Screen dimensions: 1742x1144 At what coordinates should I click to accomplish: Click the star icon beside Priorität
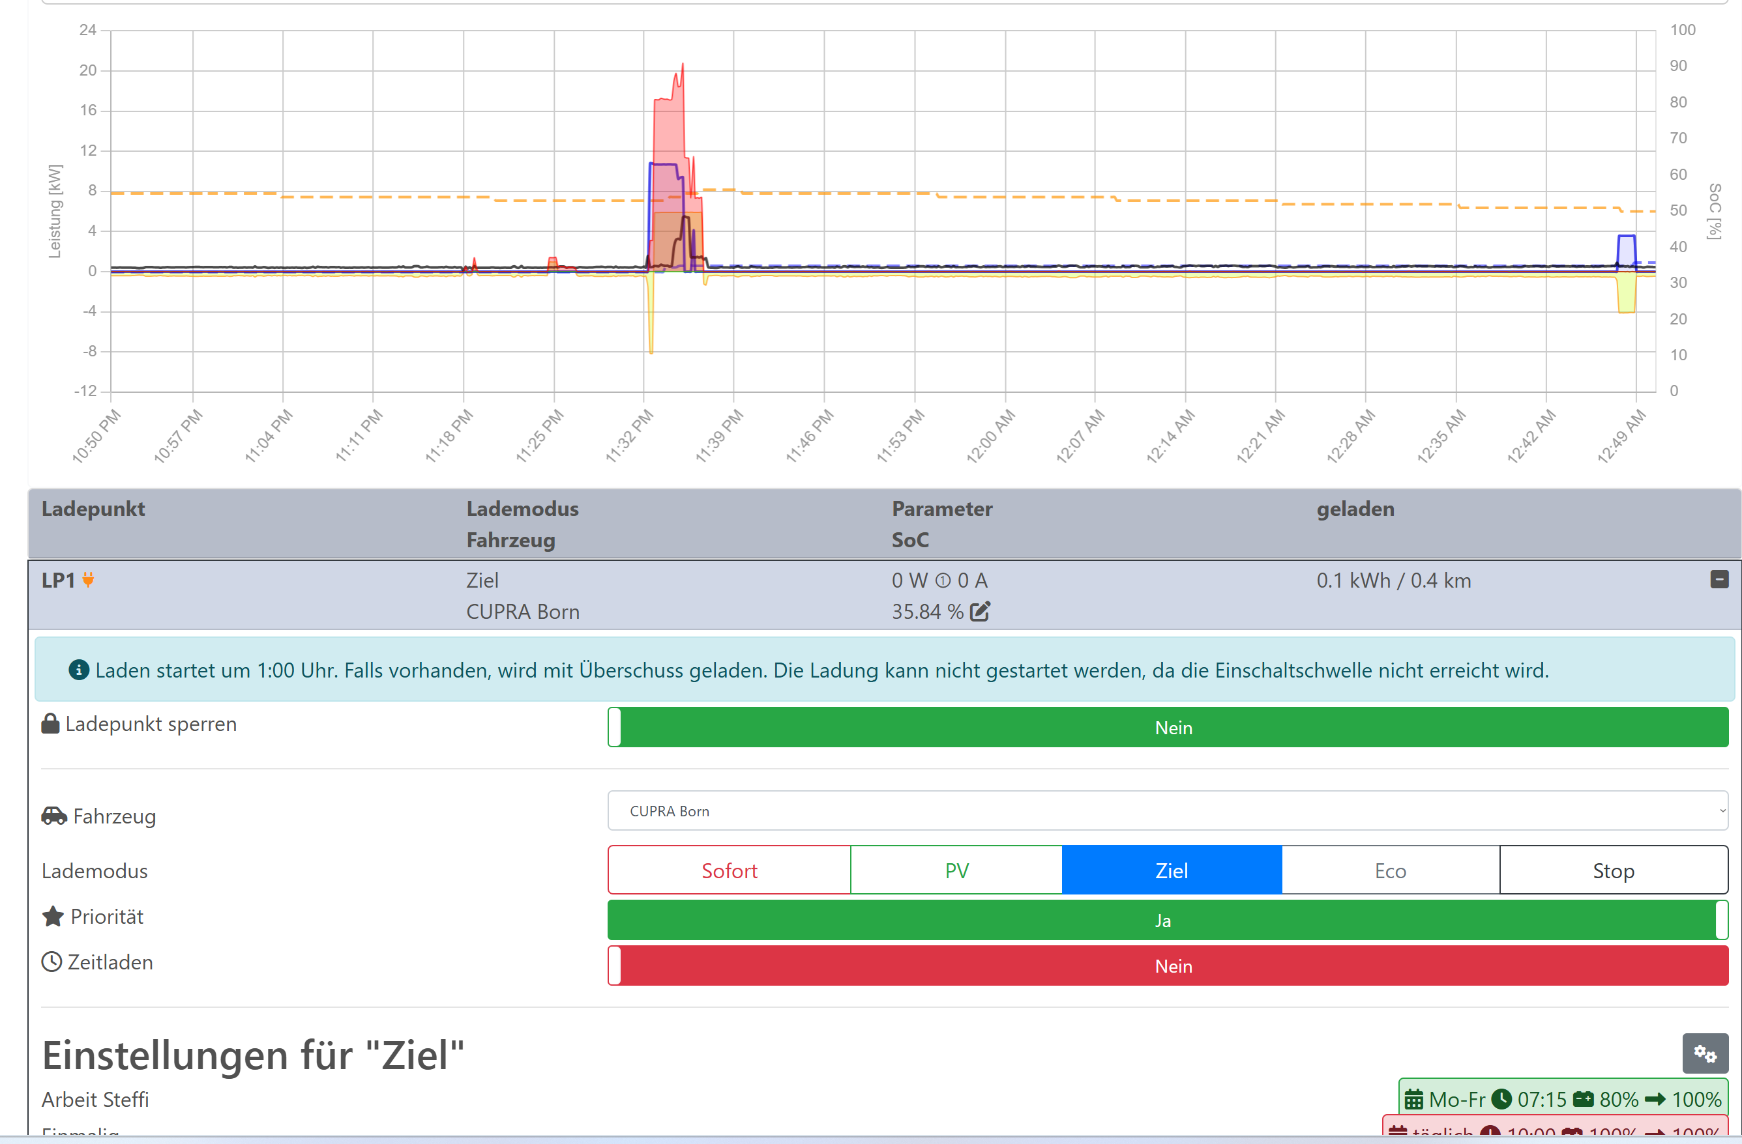point(53,917)
